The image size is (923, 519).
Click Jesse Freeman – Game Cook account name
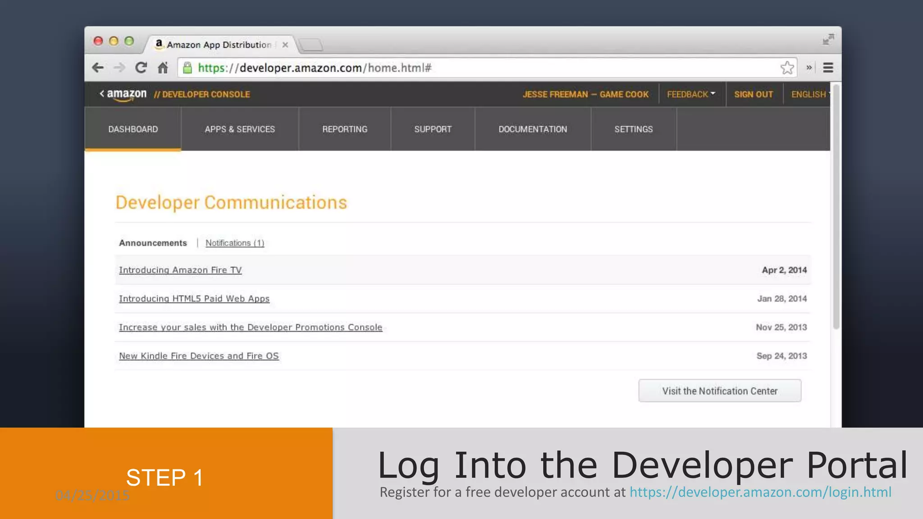pos(585,94)
